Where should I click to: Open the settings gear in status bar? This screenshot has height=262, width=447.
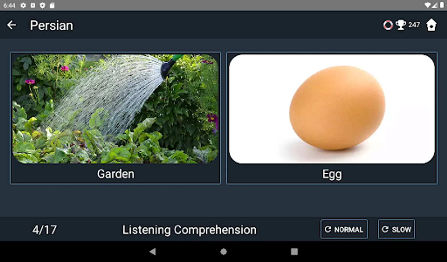click(x=23, y=5)
